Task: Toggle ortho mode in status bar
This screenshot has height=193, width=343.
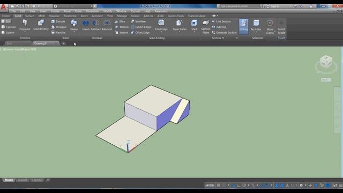Action: 238,185
